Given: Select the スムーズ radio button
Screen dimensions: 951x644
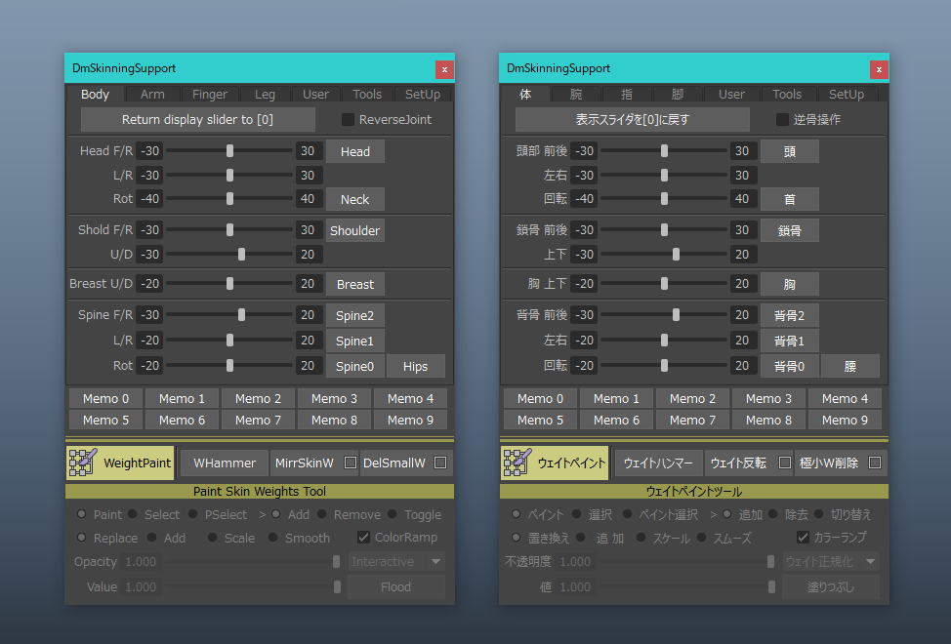Looking at the screenshot, I should [x=702, y=538].
